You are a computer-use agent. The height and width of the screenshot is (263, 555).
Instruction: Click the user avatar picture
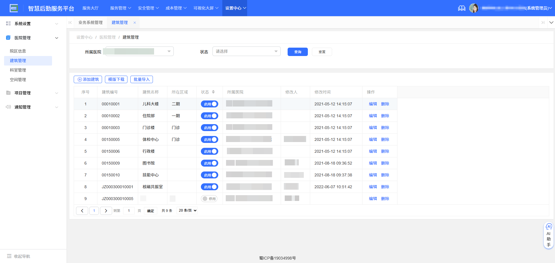tap(473, 8)
